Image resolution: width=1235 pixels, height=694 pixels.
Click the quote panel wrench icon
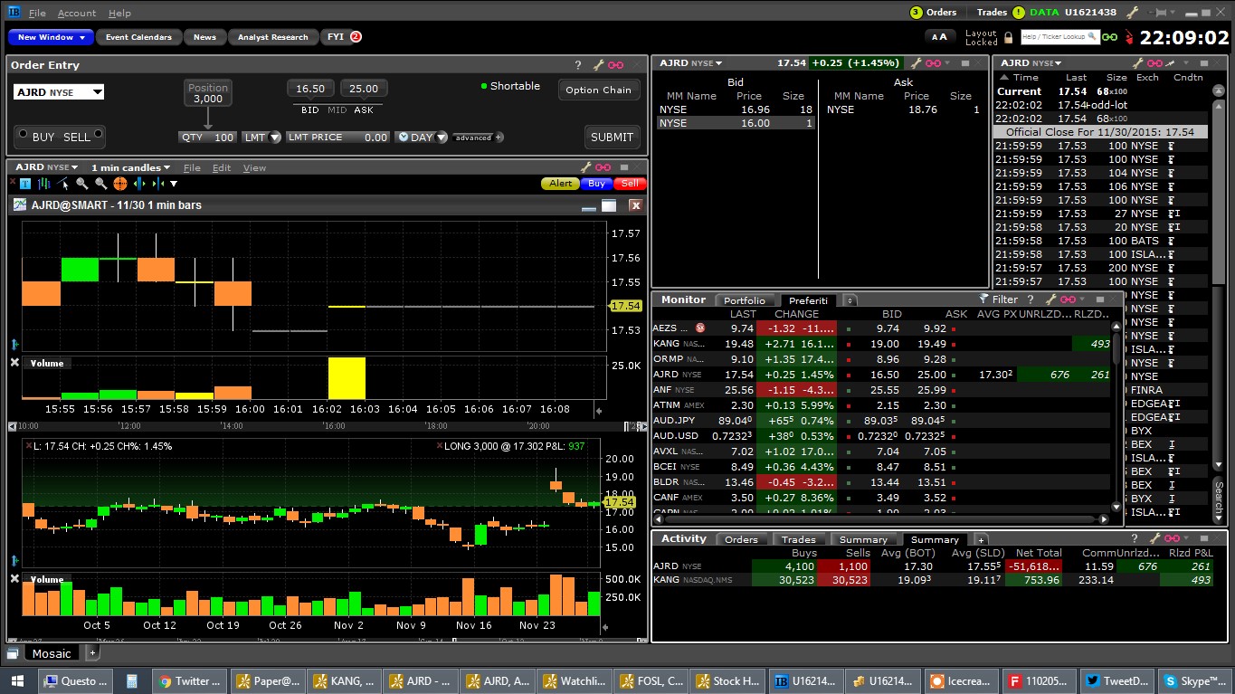click(x=916, y=63)
